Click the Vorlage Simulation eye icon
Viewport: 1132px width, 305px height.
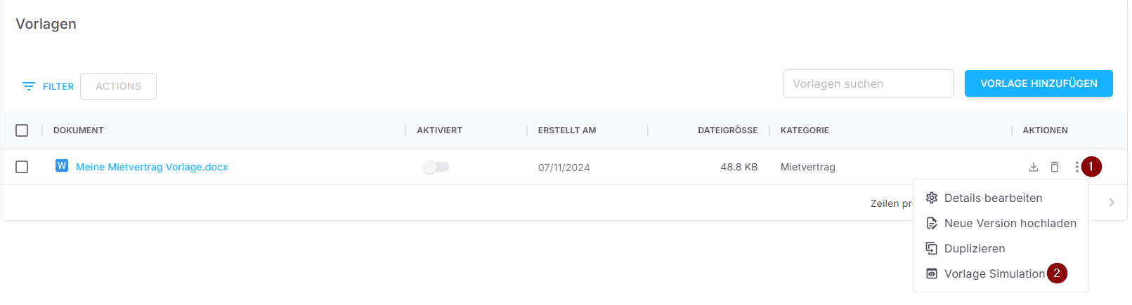pos(932,273)
